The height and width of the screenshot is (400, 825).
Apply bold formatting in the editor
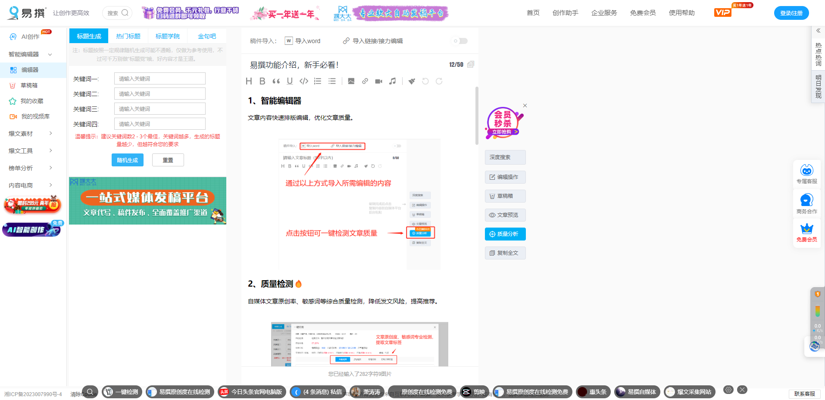click(x=262, y=81)
